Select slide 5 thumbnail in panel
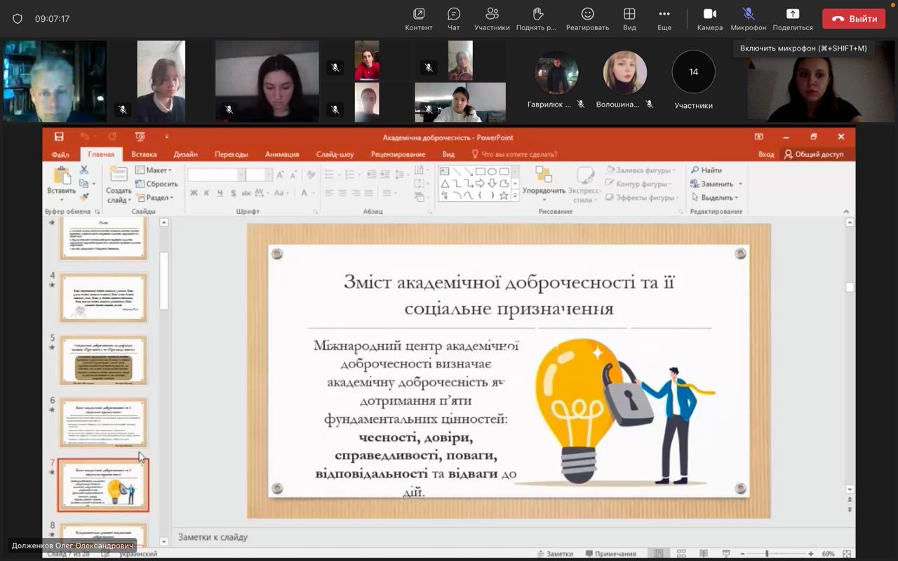This screenshot has height=561, width=898. [x=103, y=360]
